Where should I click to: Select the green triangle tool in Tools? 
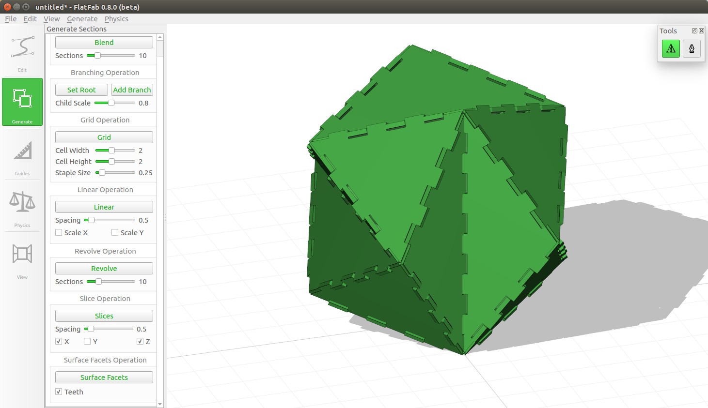[671, 48]
